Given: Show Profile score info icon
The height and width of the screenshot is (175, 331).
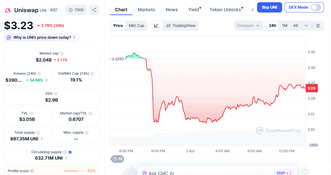Looking at the screenshot, I should (x=32, y=171).
